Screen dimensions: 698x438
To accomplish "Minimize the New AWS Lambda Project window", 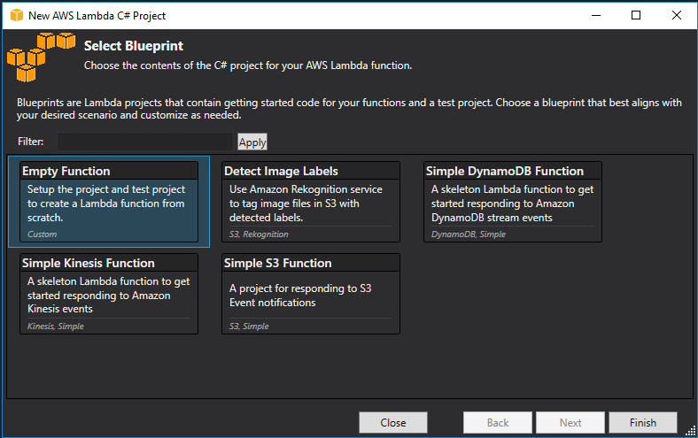I will tap(594, 15).
